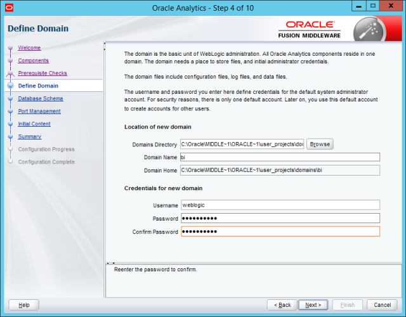
Task: Select the Define Domain step
Action: (x=38, y=86)
